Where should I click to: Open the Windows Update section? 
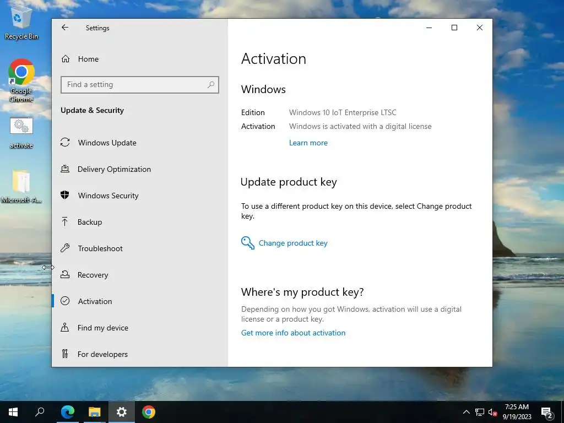(x=107, y=143)
